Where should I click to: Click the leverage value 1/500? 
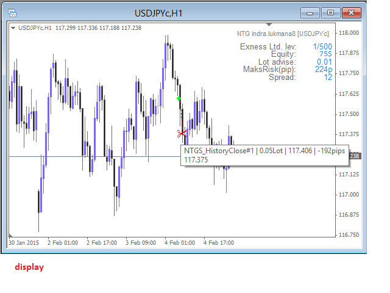coord(322,46)
